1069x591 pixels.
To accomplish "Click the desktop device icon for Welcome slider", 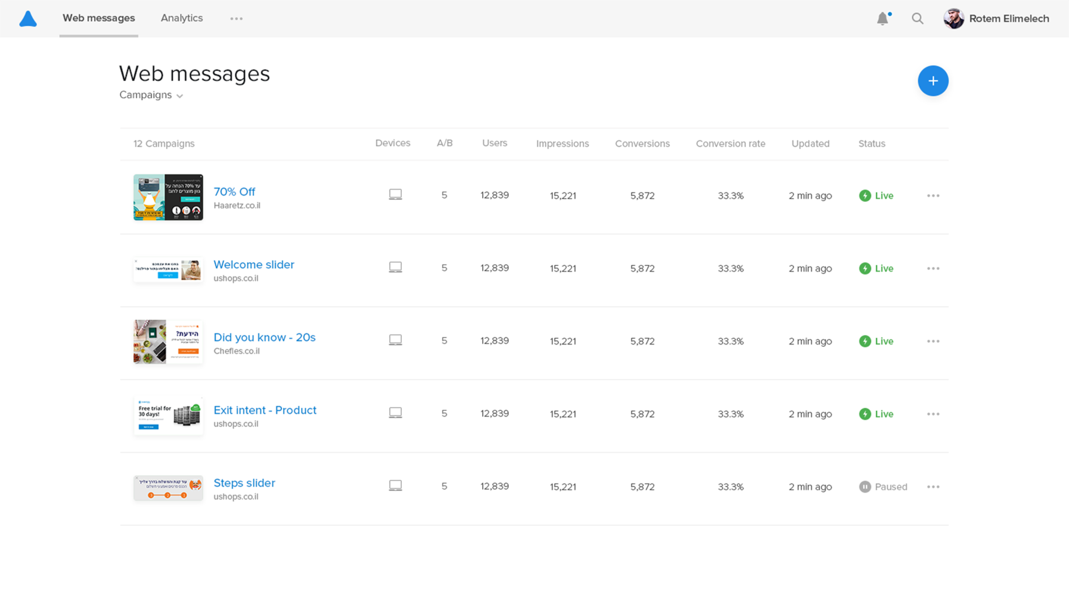I will [x=395, y=268].
